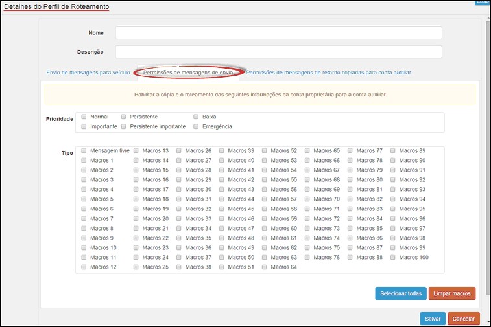Check the Macros 23 checkbox
The width and height of the screenshot is (491, 327).
(136, 247)
